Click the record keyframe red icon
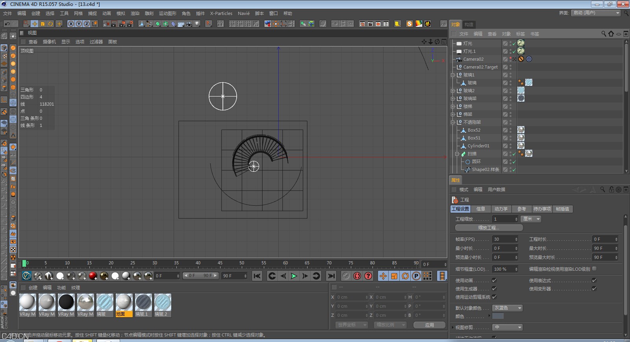The image size is (630, 342). 357,276
